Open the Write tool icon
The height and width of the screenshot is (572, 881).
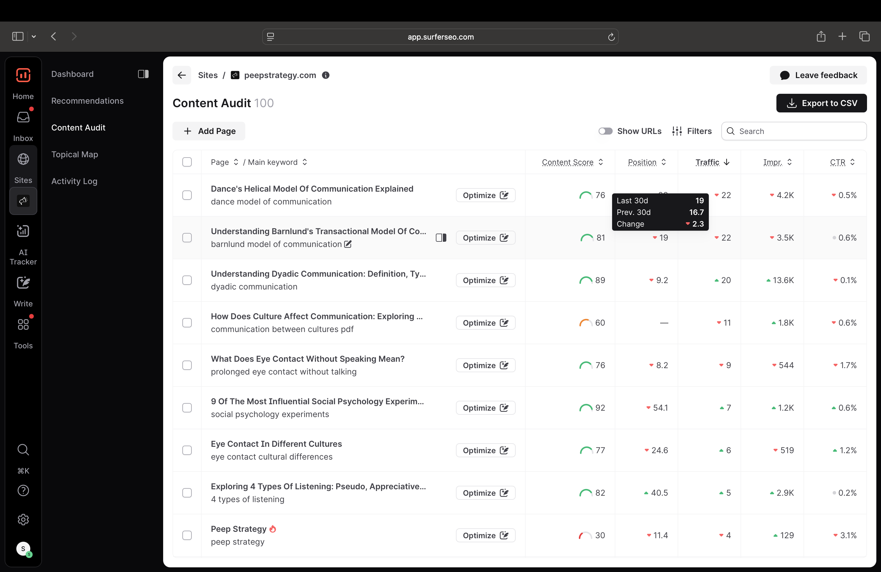tap(23, 283)
